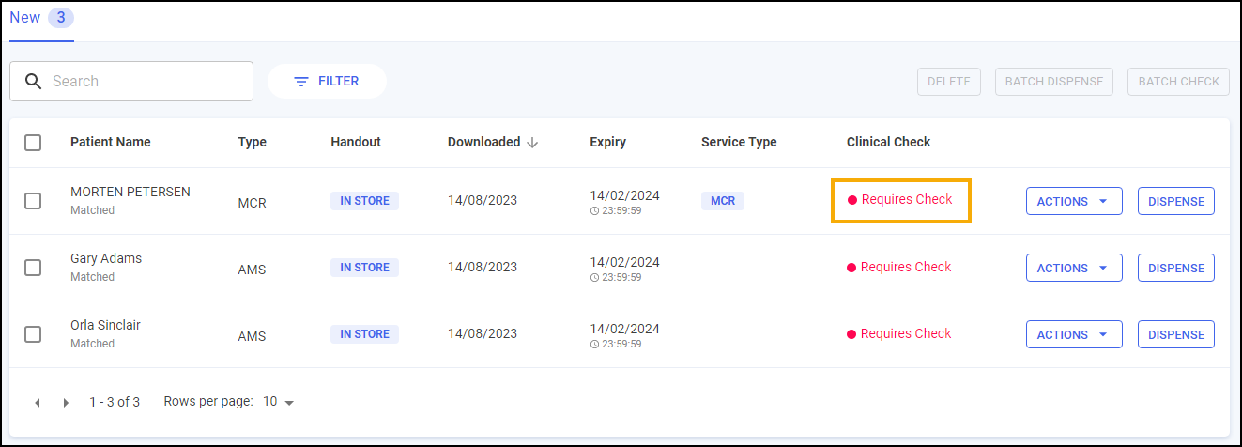The image size is (1242, 447).
Task: Click the filter lines icon
Action: pos(301,82)
